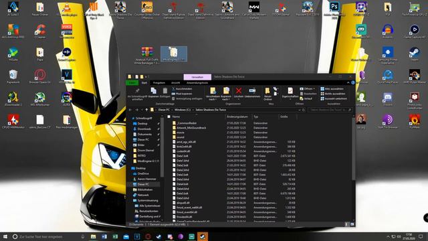This screenshot has height=241, width=428.
Task: Switch to the Freigeben ribbon tab
Action: [159, 82]
